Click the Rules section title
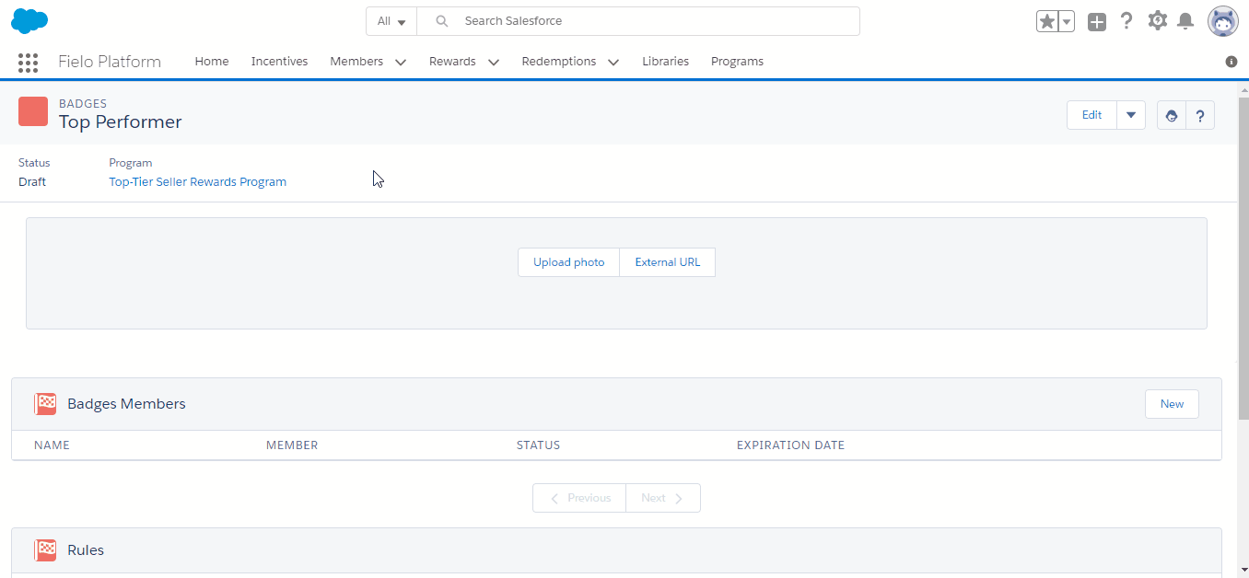This screenshot has width=1249, height=578. (86, 550)
